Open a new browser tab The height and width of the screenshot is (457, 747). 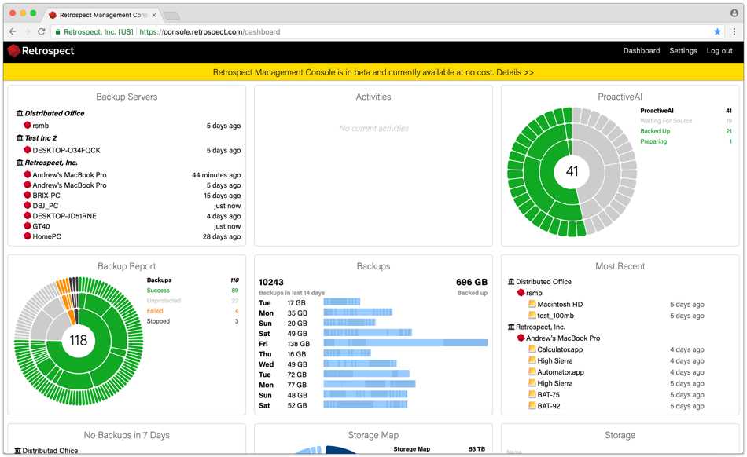pyautogui.click(x=171, y=16)
